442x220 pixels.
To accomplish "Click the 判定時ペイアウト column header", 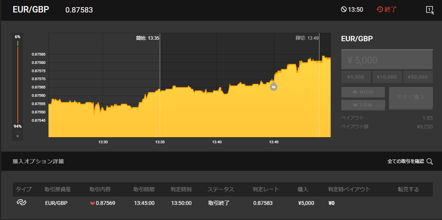I will click(349, 189).
